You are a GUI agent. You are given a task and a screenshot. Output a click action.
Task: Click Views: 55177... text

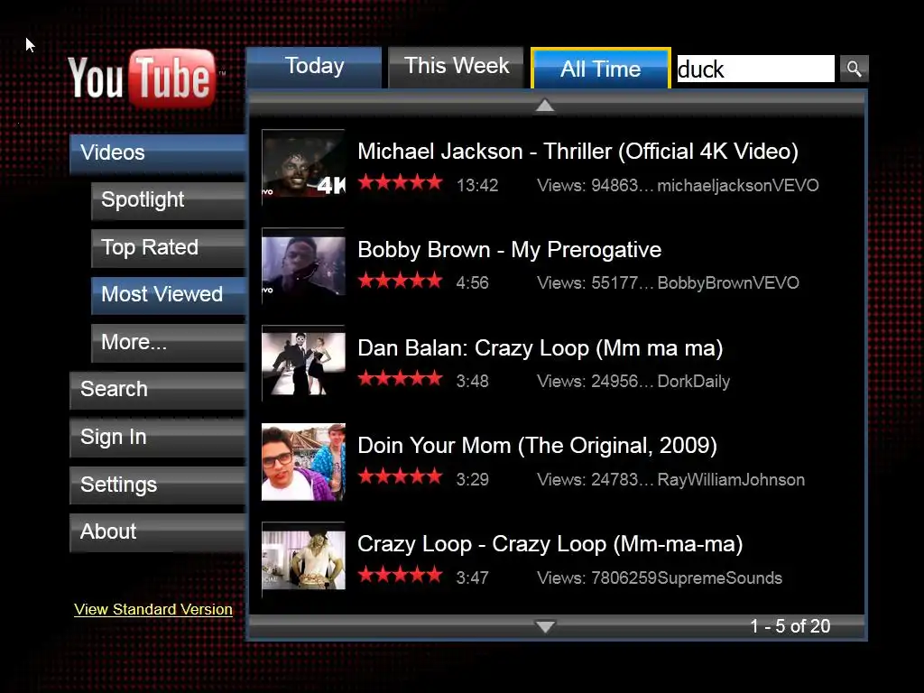coord(596,282)
